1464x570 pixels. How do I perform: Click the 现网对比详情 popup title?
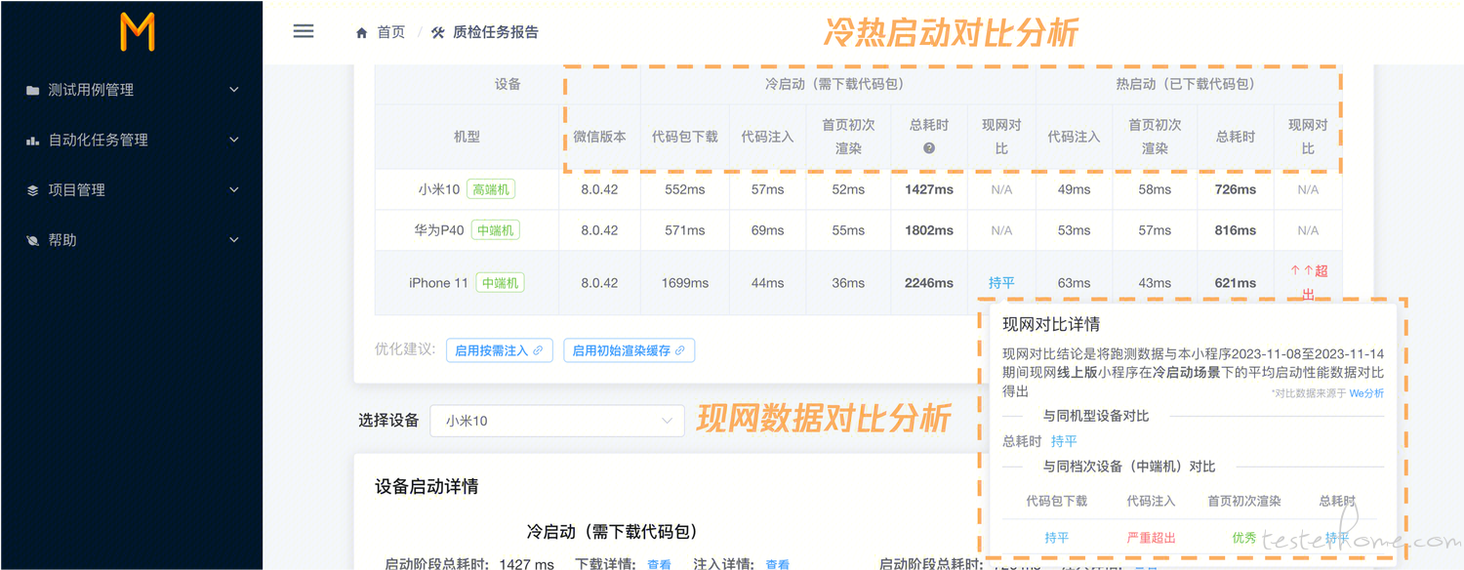(1051, 324)
